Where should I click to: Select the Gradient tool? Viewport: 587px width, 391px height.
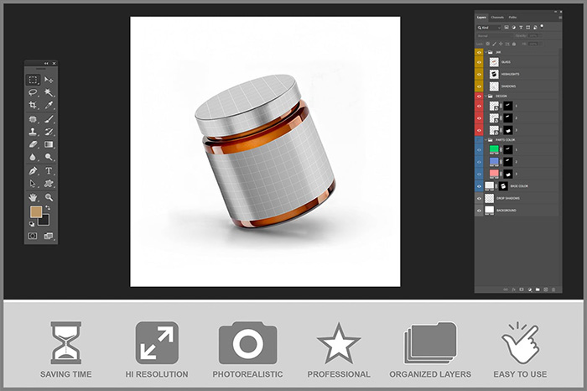click(49, 144)
